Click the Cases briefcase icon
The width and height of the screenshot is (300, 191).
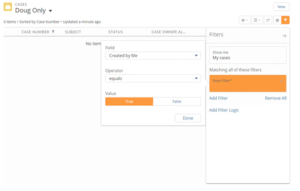click(8, 7)
